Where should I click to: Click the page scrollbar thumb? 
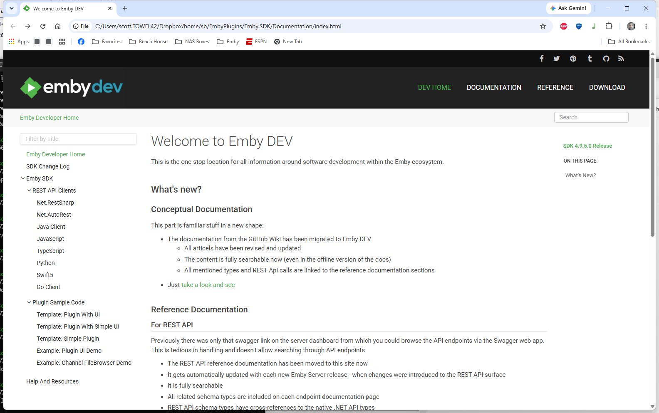point(652,148)
